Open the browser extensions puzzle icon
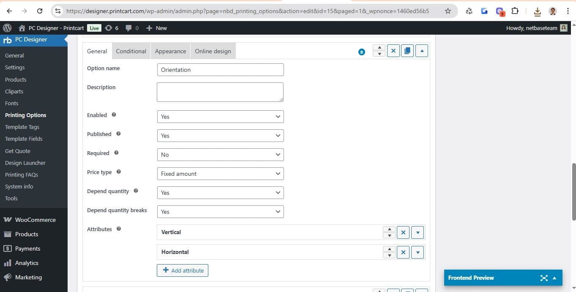Image resolution: width=576 pixels, height=292 pixels. [515, 11]
